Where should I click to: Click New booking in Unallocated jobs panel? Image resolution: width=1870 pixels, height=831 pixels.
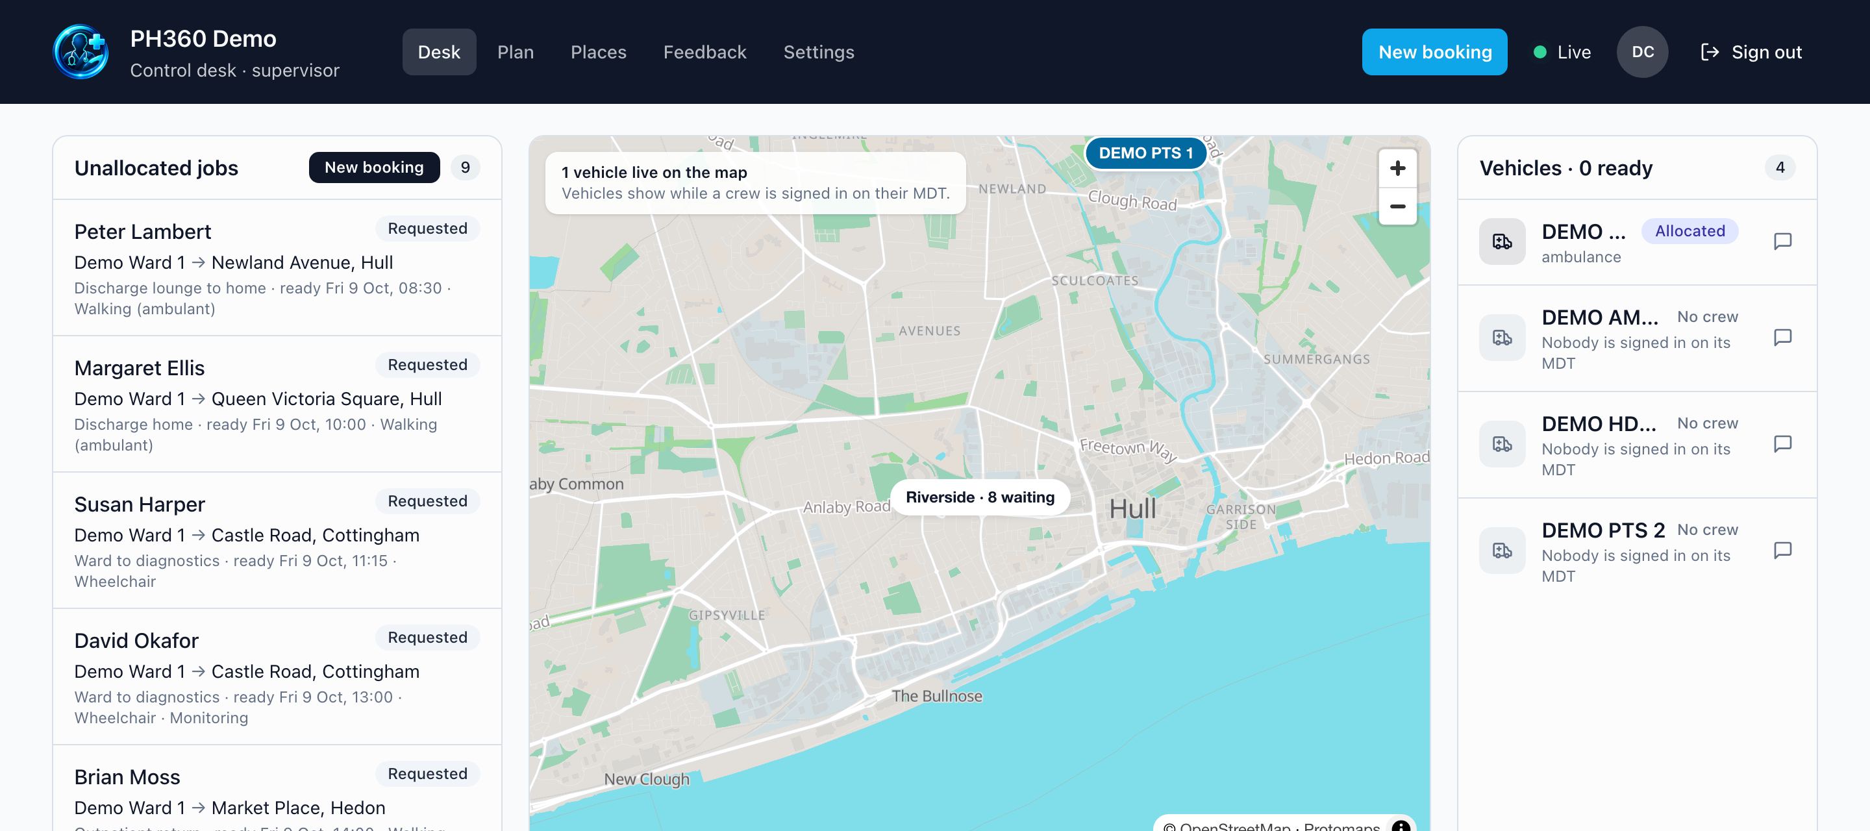coord(374,167)
